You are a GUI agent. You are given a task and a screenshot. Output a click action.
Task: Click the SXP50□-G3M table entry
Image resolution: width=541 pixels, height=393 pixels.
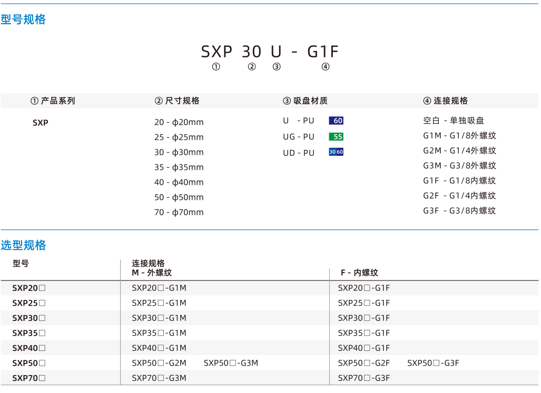click(x=231, y=363)
